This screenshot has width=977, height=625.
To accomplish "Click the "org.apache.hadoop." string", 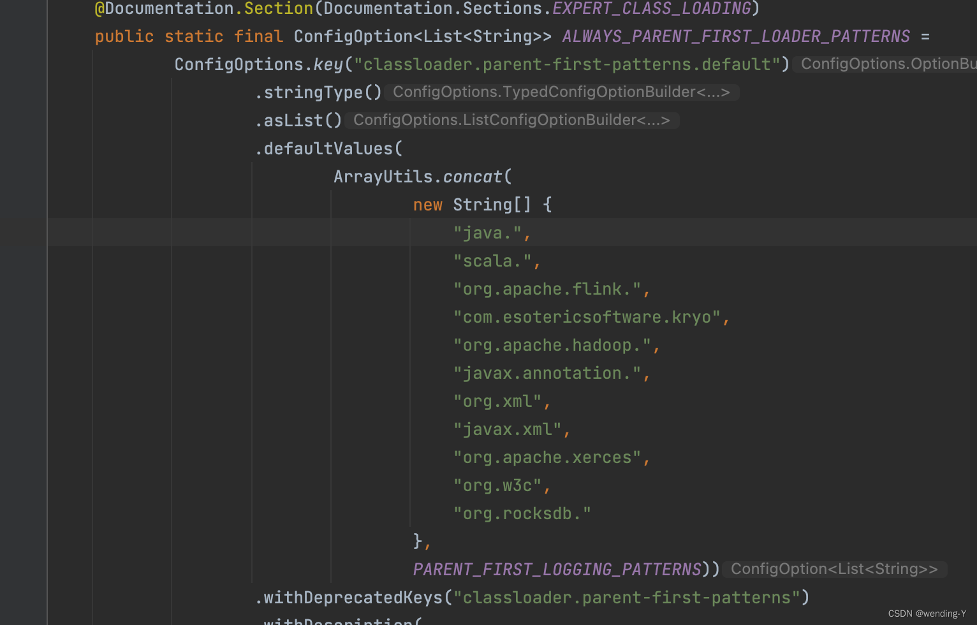I will pos(552,346).
